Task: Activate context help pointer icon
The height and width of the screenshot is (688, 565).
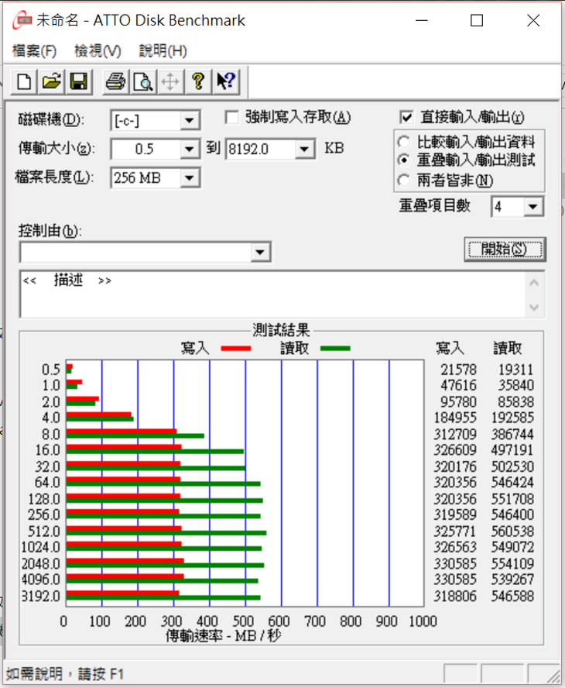Action: point(226,82)
